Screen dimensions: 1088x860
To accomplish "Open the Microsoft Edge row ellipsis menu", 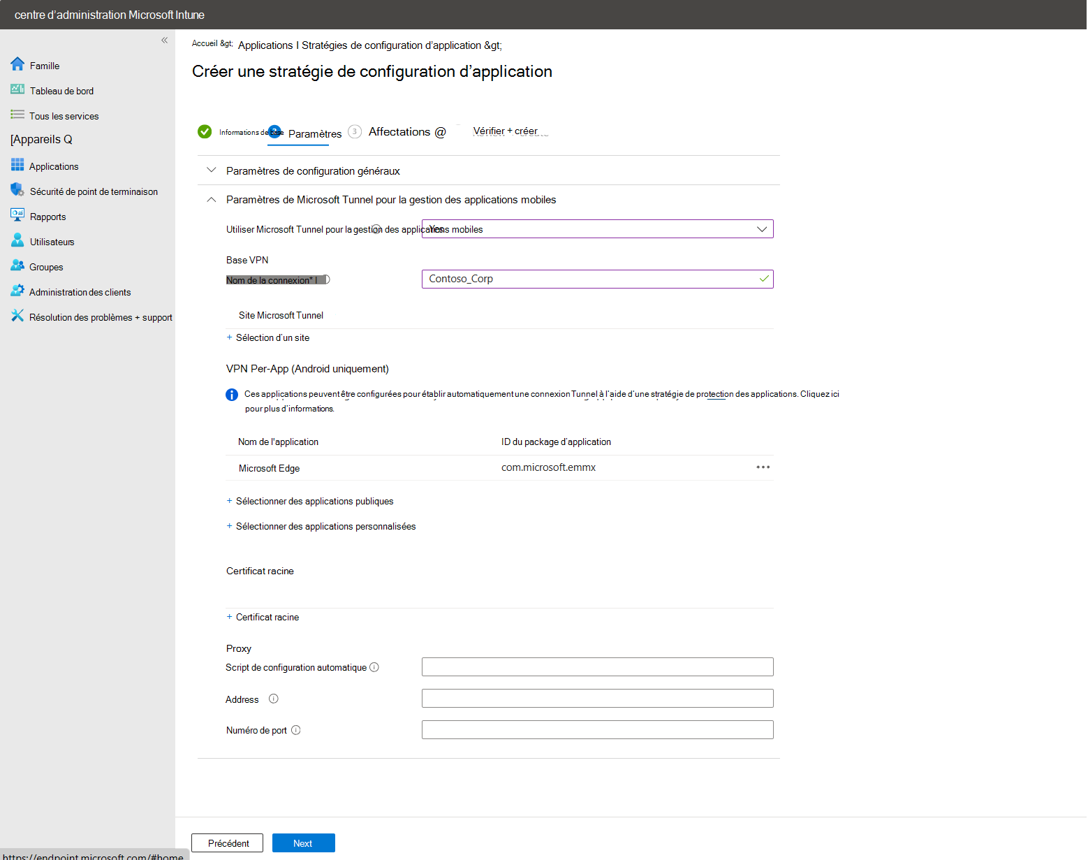I will point(763,467).
